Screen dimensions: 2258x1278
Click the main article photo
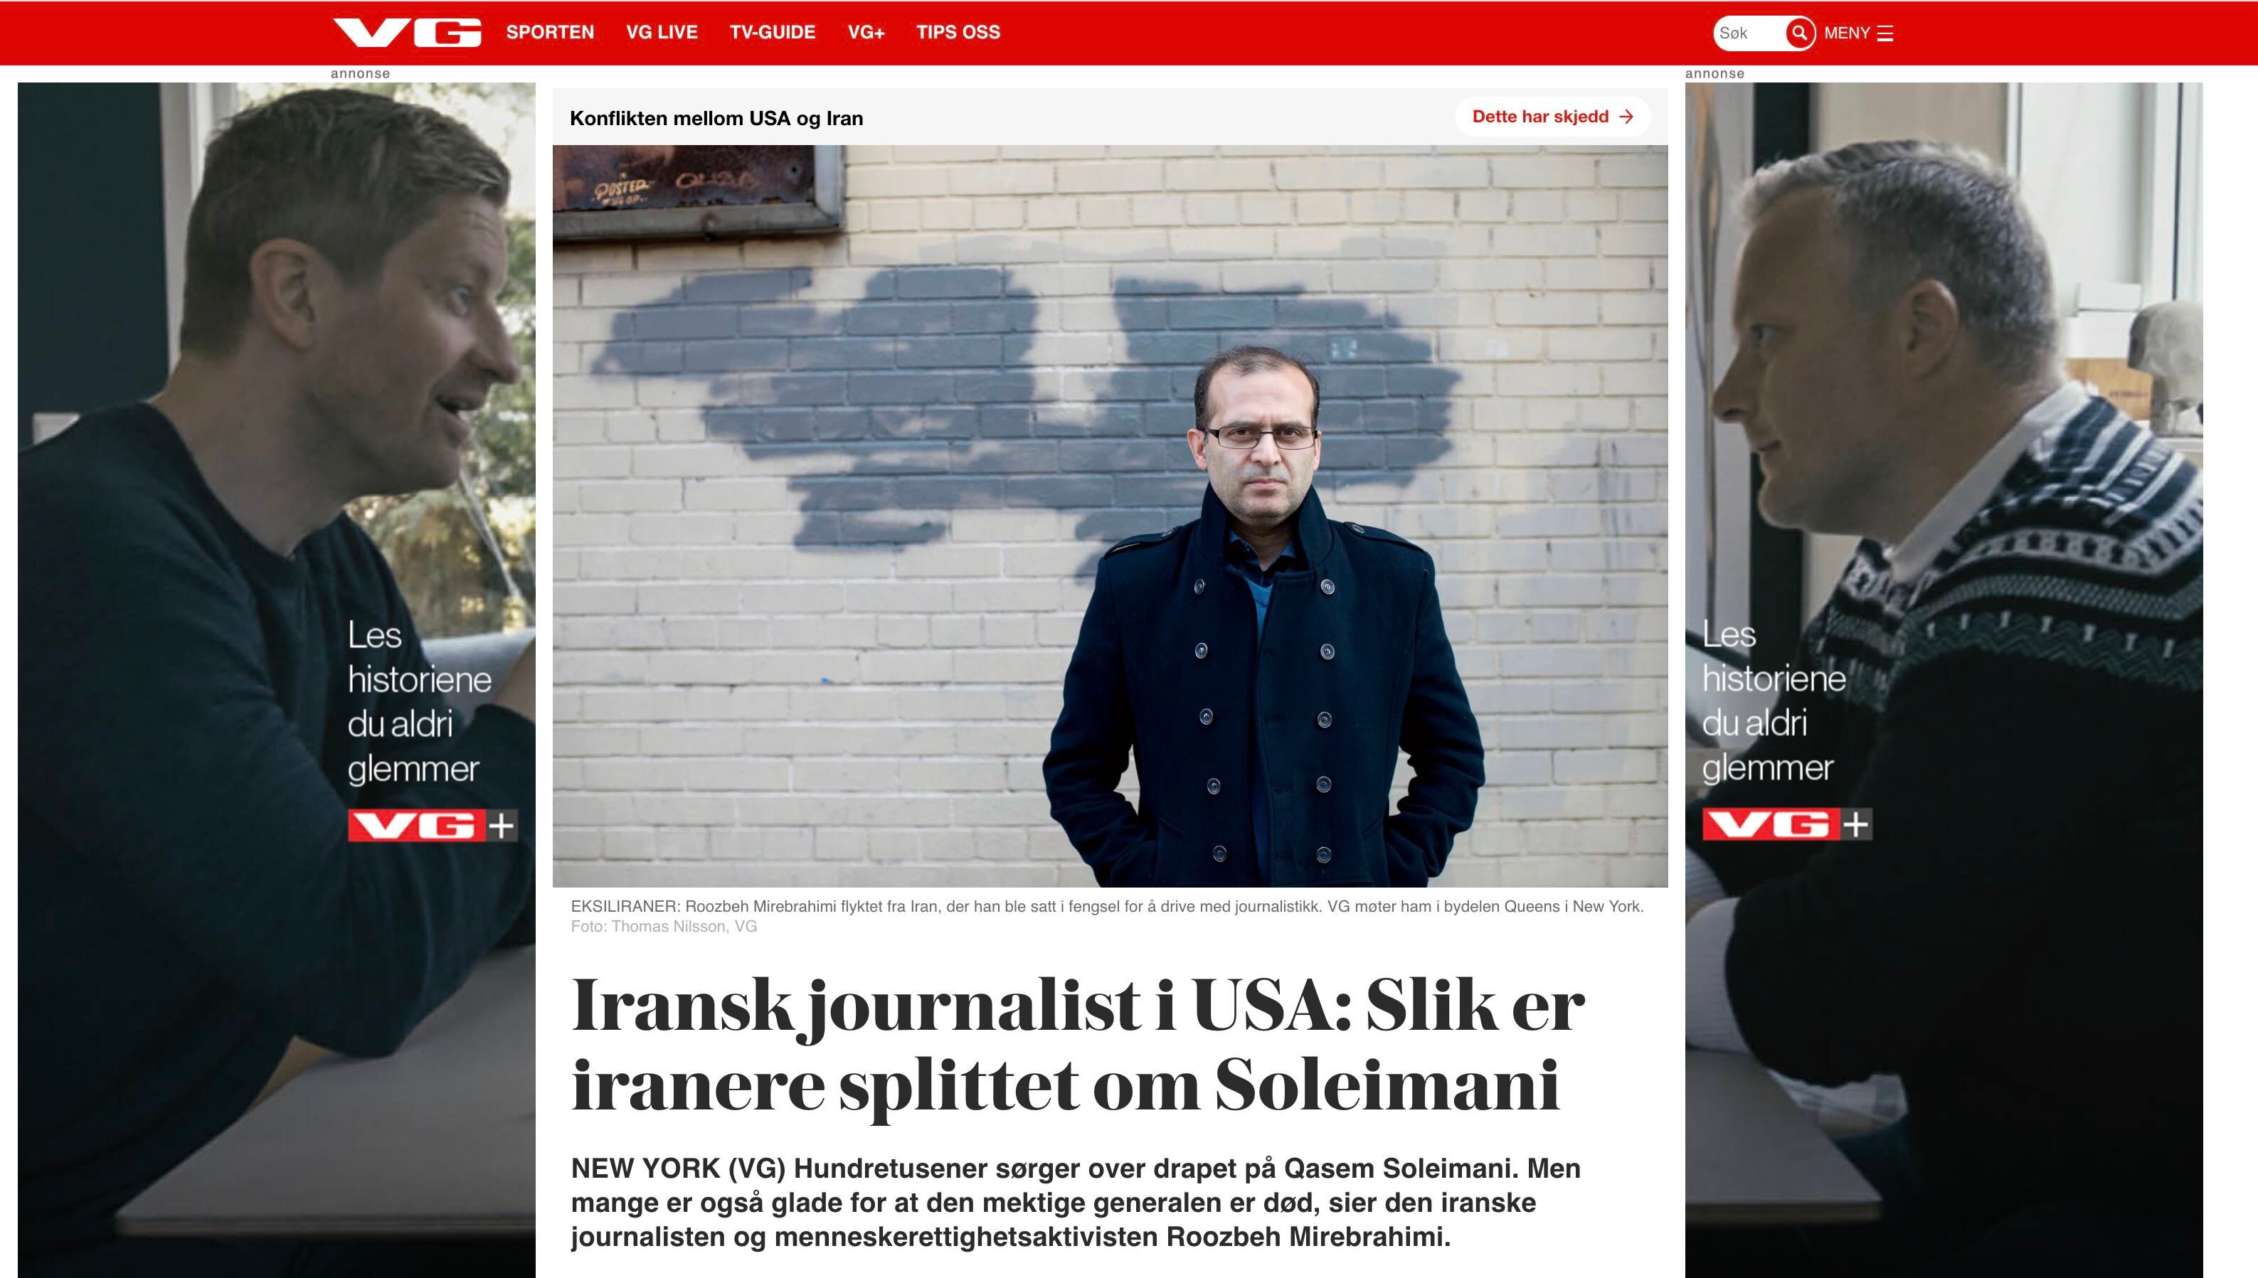1110,516
